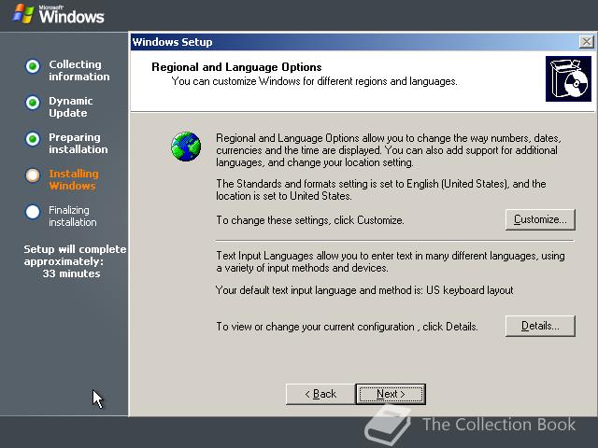Click 'You can customize Windows for different regions' subtitle
598x448 pixels.
click(314, 81)
